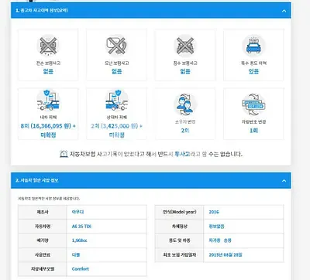Click the total loss insurance accident icon
The image size is (310, 280).
click(48, 46)
